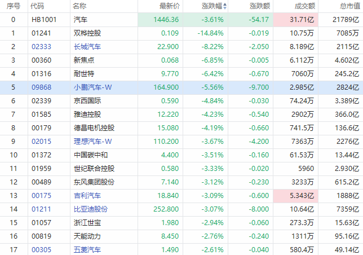Open the 小鹏汽车-W stock link
Viewport: 363px width, 255px height.
point(92,87)
